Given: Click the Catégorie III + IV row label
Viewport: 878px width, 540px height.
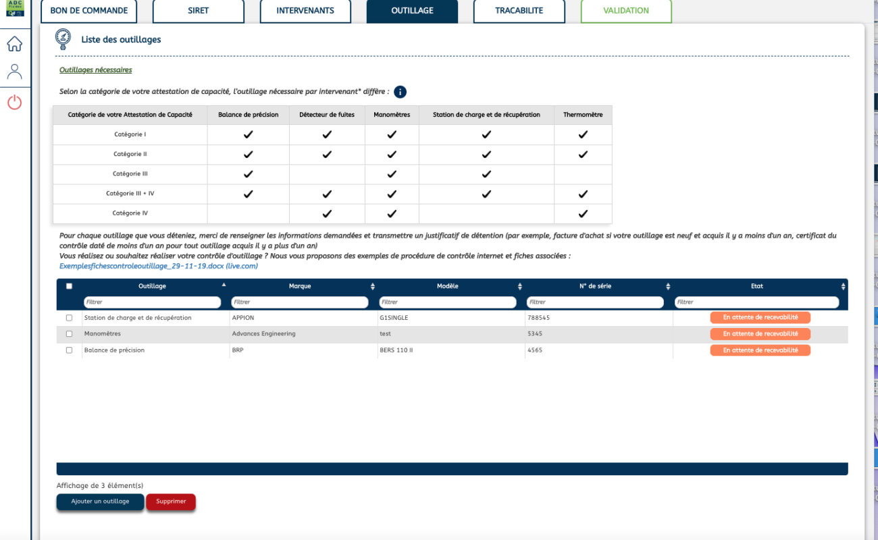Looking at the screenshot, I should [130, 194].
